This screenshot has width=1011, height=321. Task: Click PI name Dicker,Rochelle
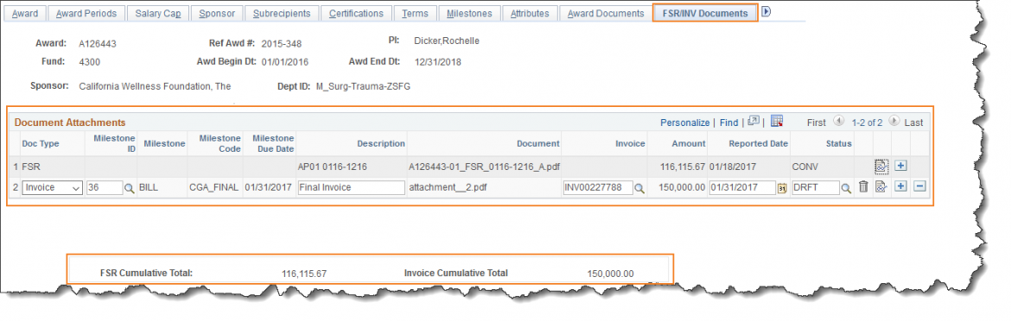click(447, 41)
